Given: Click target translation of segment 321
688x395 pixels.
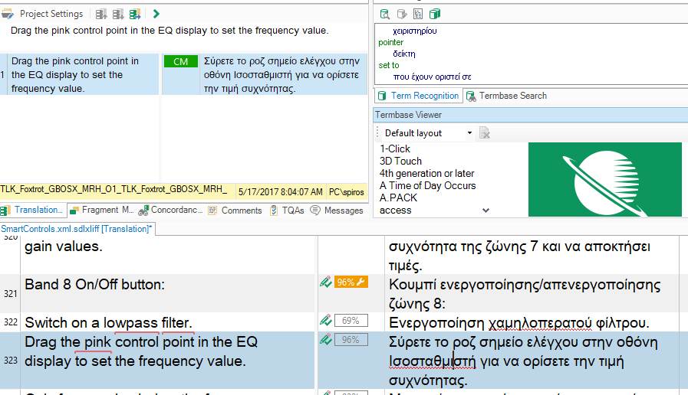Looking at the screenshot, I should [x=525, y=294].
